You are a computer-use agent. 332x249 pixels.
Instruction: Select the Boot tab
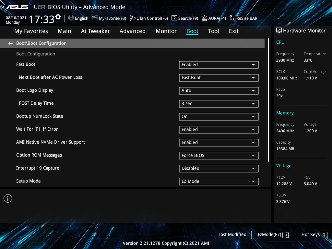(193, 31)
